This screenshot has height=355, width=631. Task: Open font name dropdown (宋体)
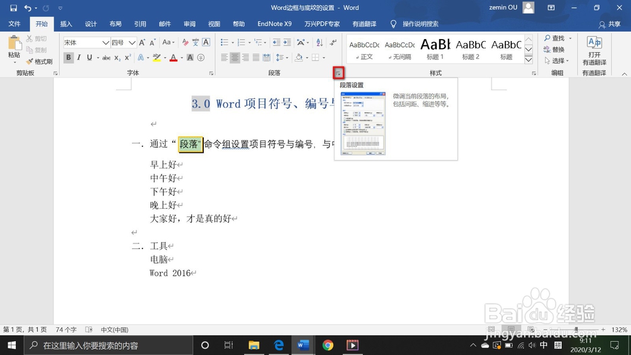tap(105, 42)
